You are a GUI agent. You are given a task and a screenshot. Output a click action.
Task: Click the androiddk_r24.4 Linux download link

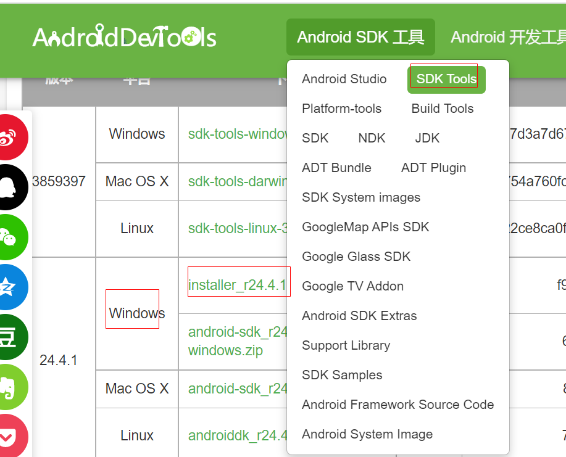click(238, 435)
